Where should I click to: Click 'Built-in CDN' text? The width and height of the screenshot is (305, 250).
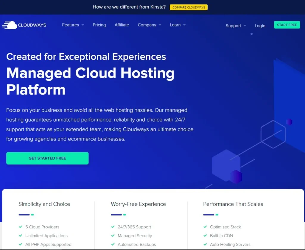pos(221,236)
